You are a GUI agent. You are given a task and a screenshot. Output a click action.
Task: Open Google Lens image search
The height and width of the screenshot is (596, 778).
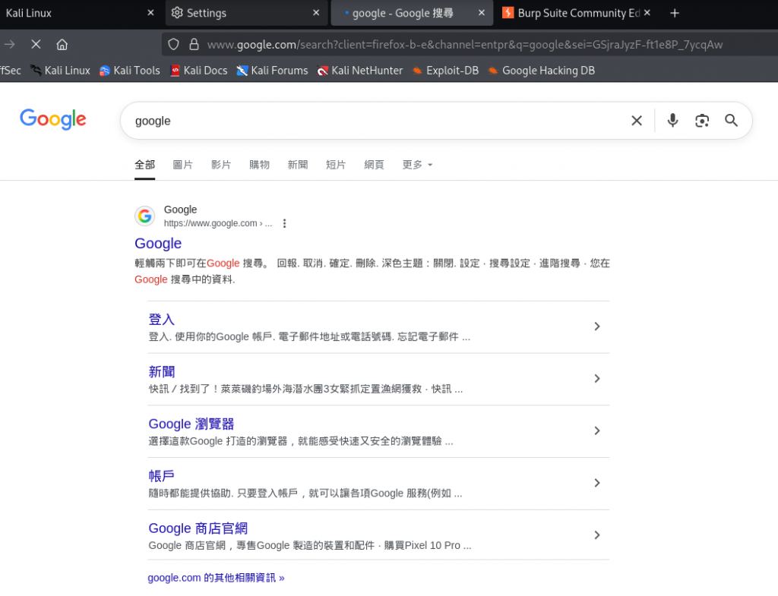[x=701, y=121]
